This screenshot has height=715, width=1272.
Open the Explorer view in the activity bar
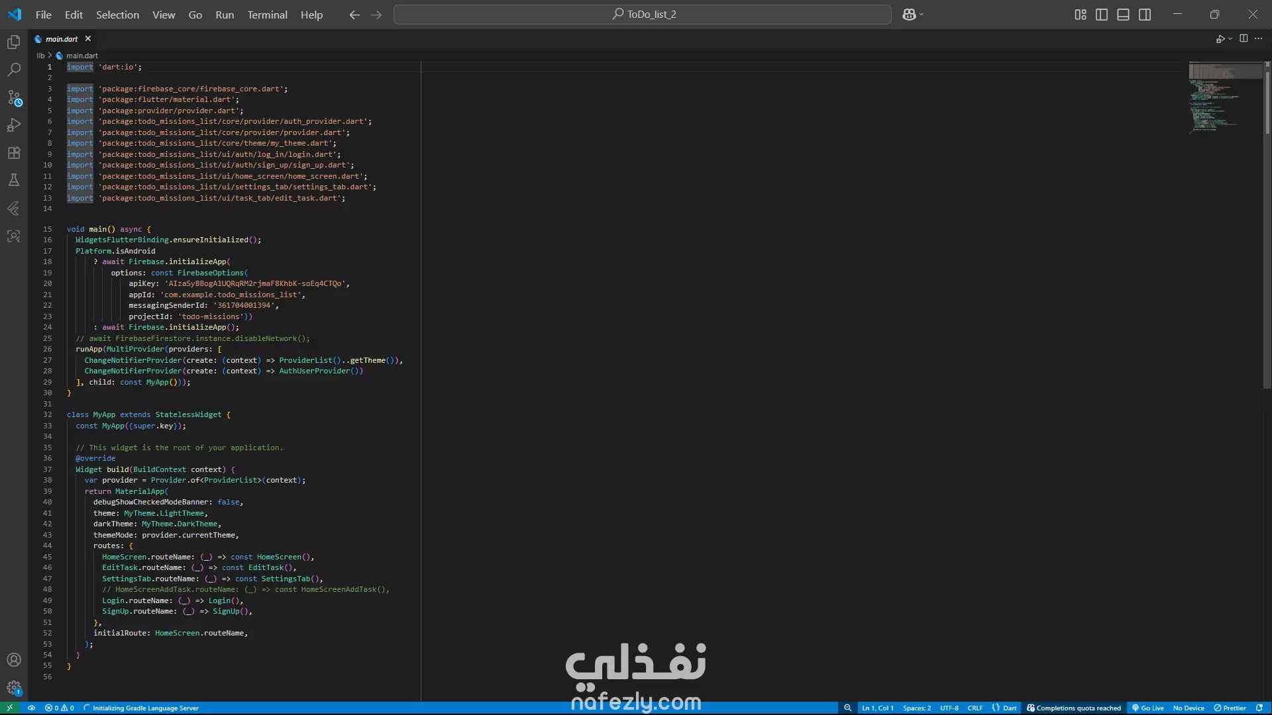13,42
